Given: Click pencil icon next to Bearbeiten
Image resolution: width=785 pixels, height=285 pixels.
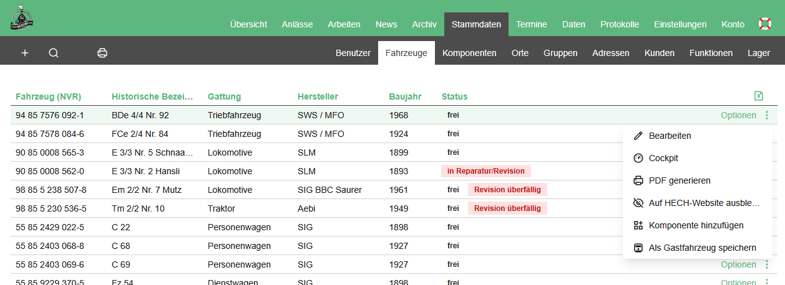Looking at the screenshot, I should point(638,136).
